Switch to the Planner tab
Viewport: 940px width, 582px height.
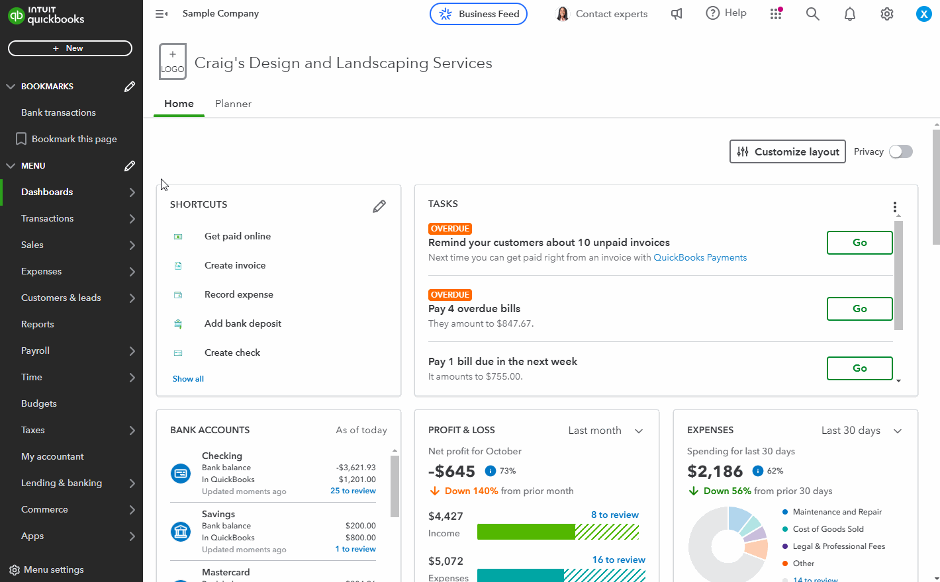[233, 104]
